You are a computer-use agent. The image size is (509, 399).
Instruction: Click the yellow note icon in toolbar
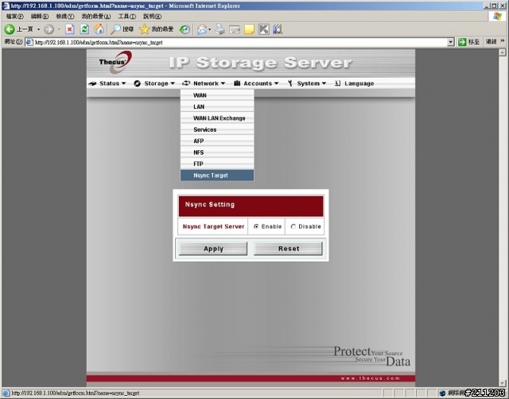tap(249, 29)
